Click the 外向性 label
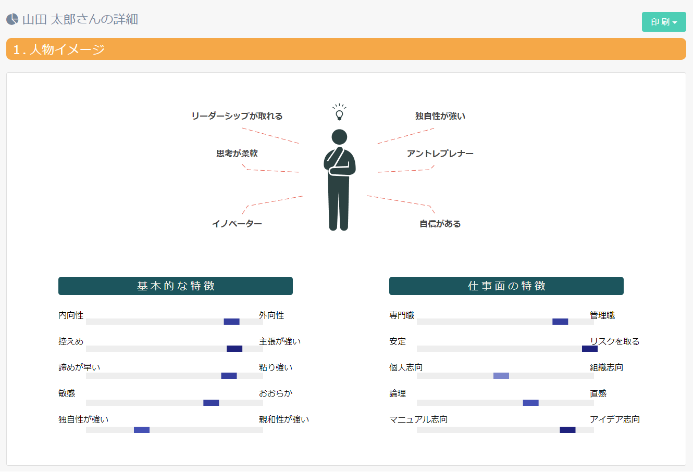Image resolution: width=693 pixels, height=472 pixels. click(271, 315)
